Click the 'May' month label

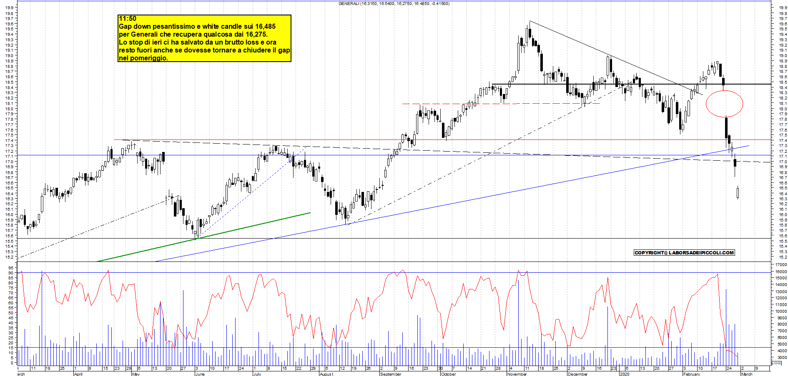pyautogui.click(x=136, y=374)
